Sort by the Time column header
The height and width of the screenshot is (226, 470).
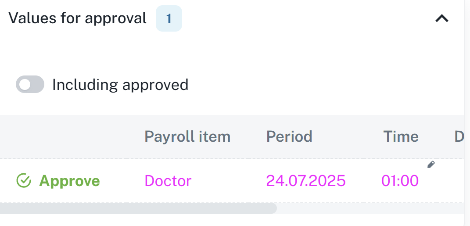pos(400,136)
